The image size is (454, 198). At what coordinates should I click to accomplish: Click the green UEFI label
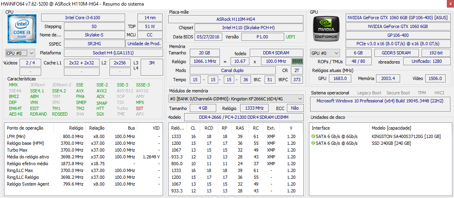tap(291, 37)
